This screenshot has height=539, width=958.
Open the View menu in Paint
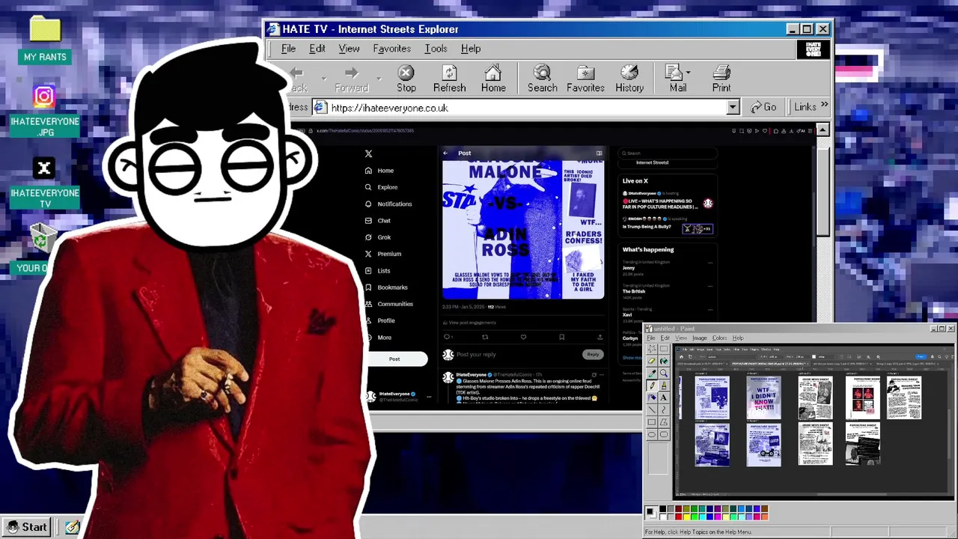coord(680,338)
